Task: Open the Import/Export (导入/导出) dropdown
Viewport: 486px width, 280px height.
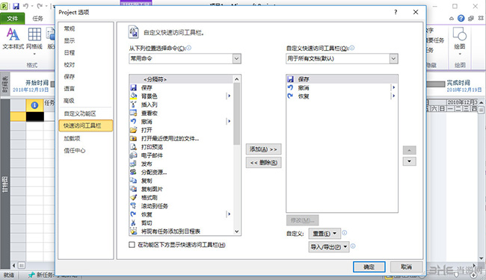Action: coord(329,247)
